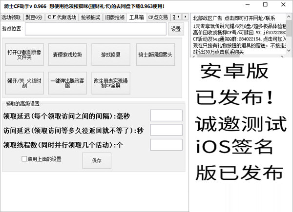Click the ad list horizontal scrollbar thumb
The image size is (293, 212).
pyautogui.click(x=218, y=57)
